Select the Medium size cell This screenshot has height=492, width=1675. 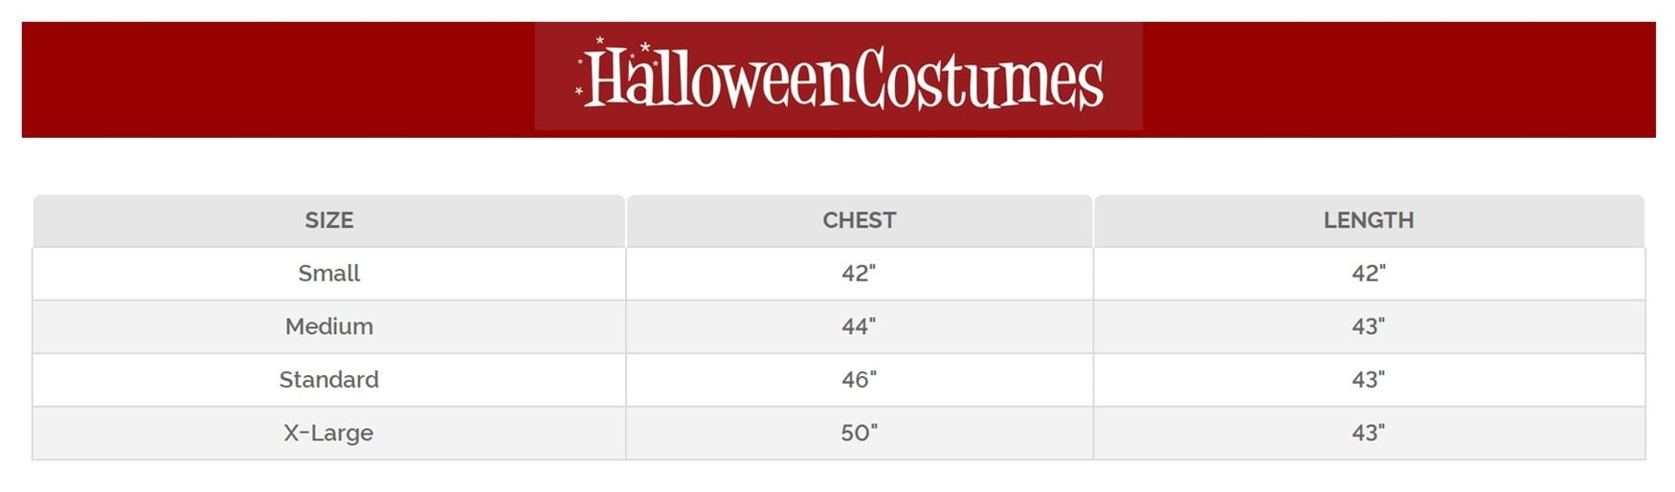coord(329,326)
